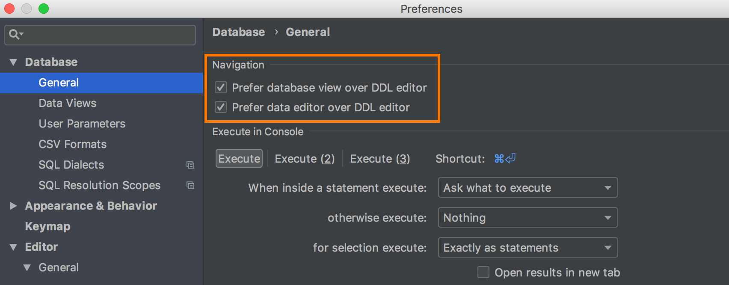Open the Ask what to execute dropdown
The height and width of the screenshot is (285, 729).
(x=527, y=188)
